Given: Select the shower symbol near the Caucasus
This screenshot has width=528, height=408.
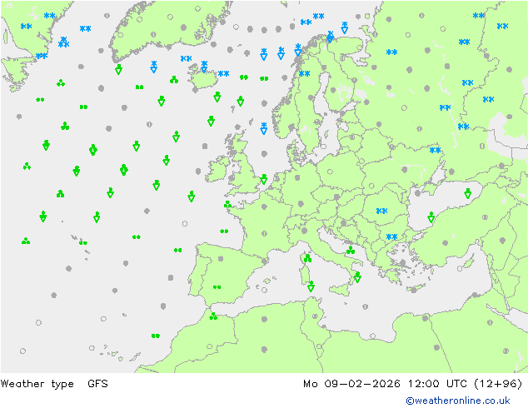Looking at the screenshot, I should pos(468,193).
